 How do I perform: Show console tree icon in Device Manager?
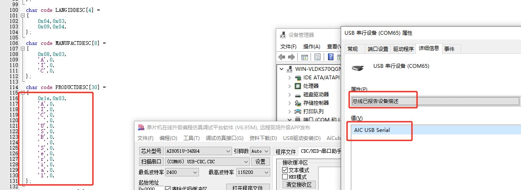pos(305,57)
